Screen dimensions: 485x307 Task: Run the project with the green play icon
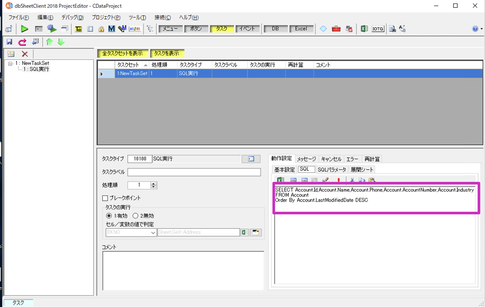24,29
